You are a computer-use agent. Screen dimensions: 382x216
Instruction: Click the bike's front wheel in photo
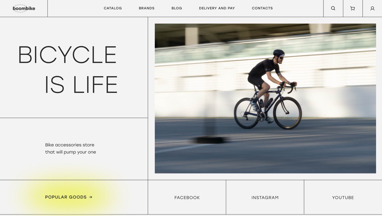[287, 113]
